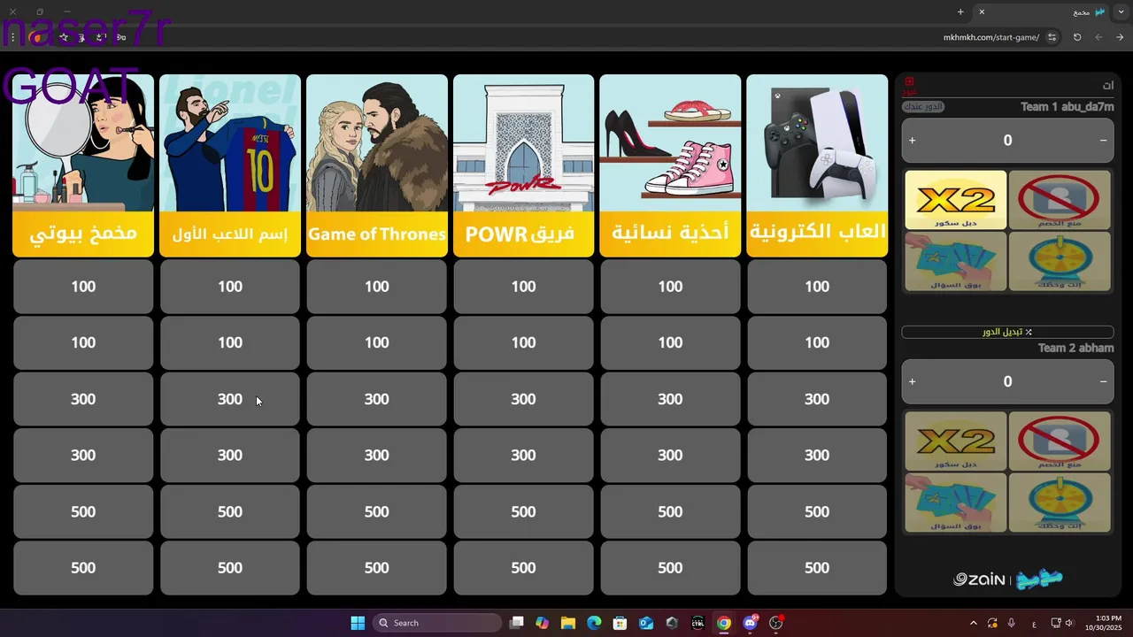The height and width of the screenshot is (637, 1133).
Task: Open the العاب الكترونية category image
Action: coord(817,142)
